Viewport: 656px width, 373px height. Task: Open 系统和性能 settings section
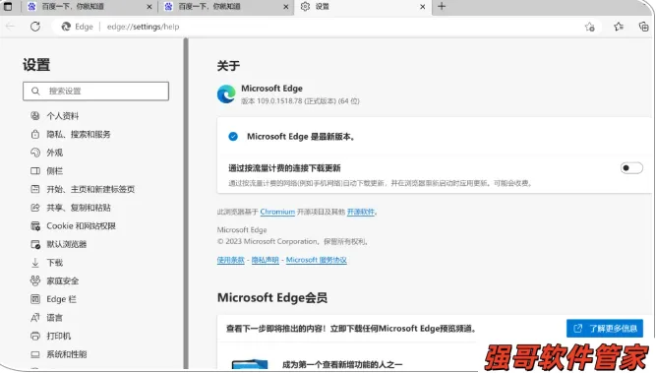67,354
